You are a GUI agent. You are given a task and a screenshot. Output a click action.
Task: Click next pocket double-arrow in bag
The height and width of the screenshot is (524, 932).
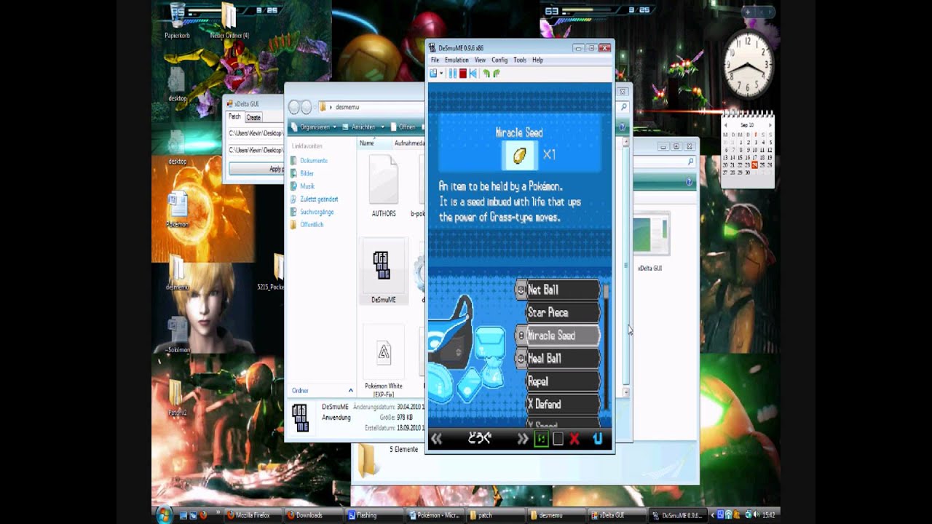(522, 439)
